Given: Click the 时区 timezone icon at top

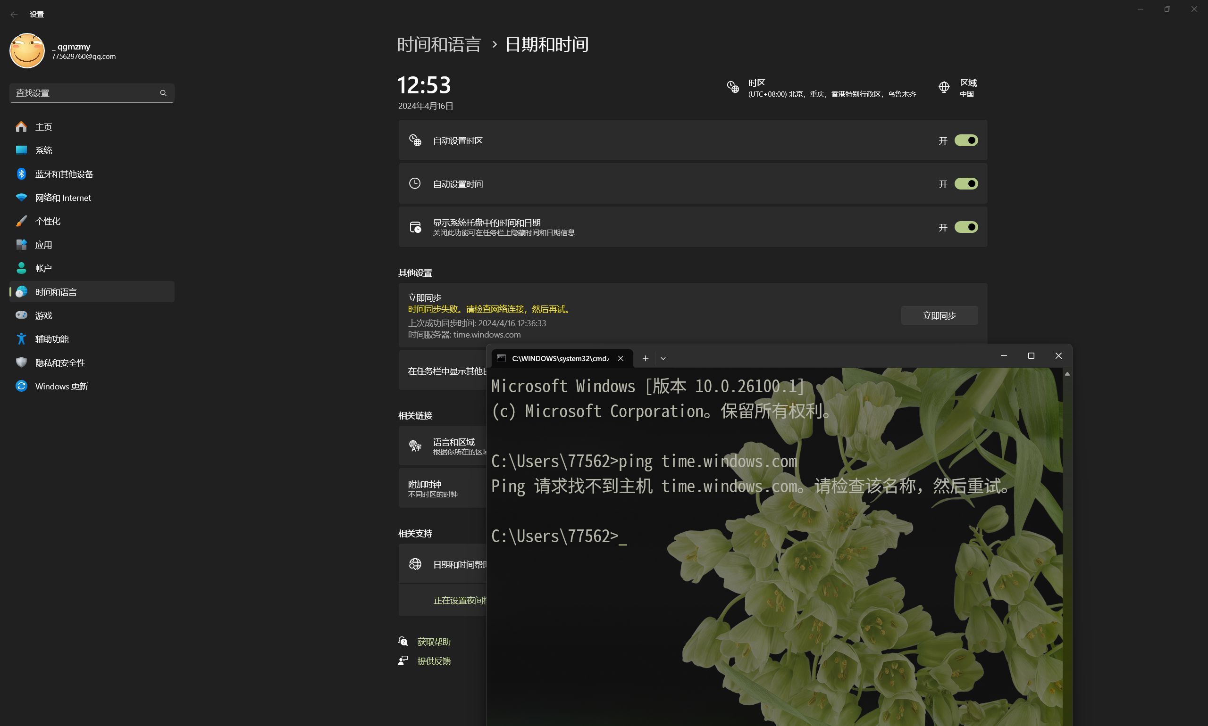Looking at the screenshot, I should [733, 88].
